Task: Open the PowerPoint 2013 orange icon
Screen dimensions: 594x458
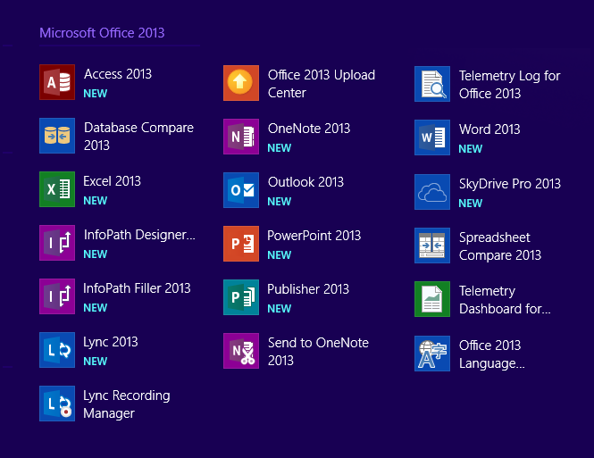Action: point(241,244)
